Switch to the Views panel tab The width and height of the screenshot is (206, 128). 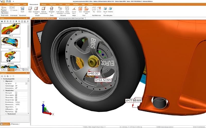[x=11, y=70]
